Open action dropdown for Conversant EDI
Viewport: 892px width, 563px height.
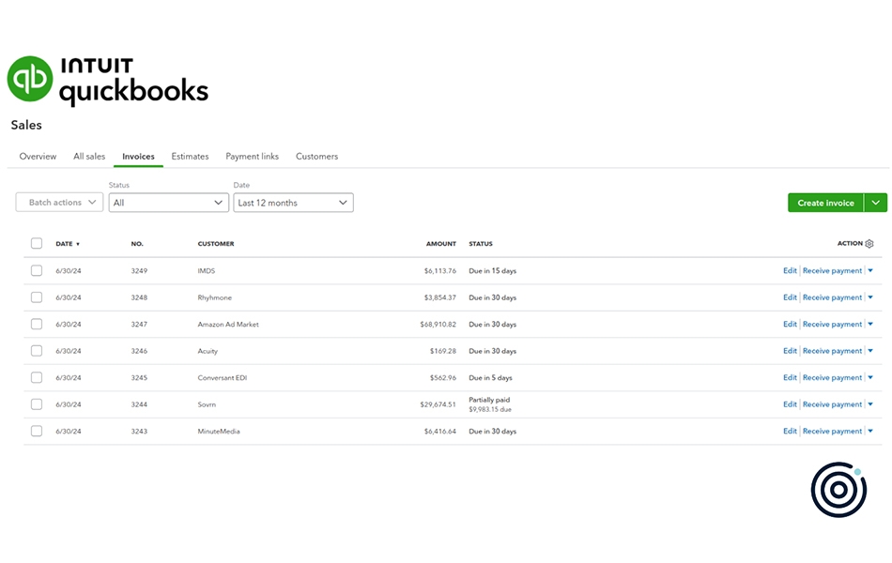[x=870, y=377]
